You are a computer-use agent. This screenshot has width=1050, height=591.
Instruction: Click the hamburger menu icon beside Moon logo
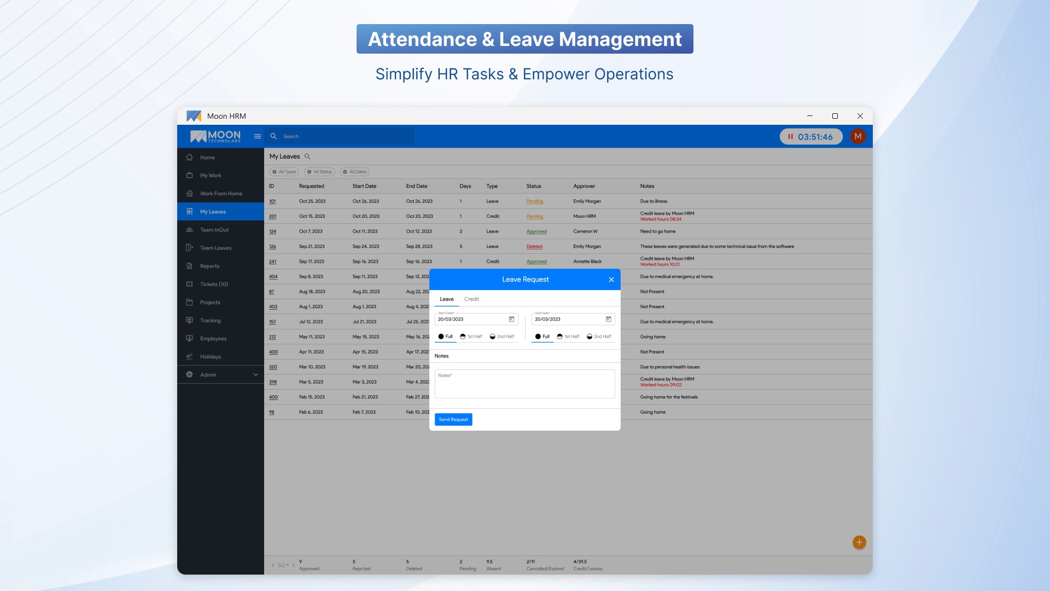257,136
